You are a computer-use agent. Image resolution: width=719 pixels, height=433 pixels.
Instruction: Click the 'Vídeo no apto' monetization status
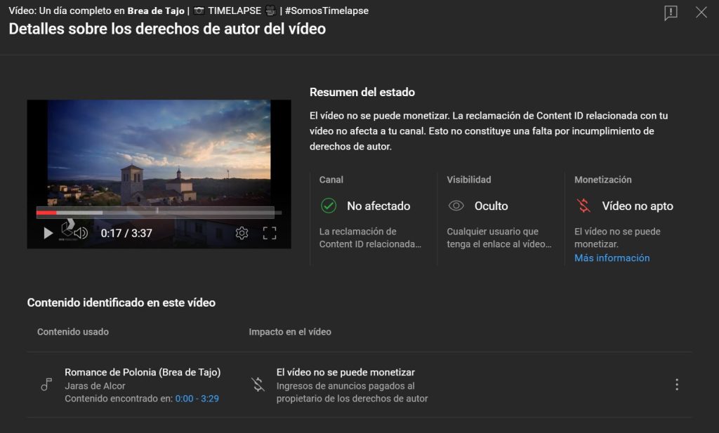pyautogui.click(x=638, y=206)
